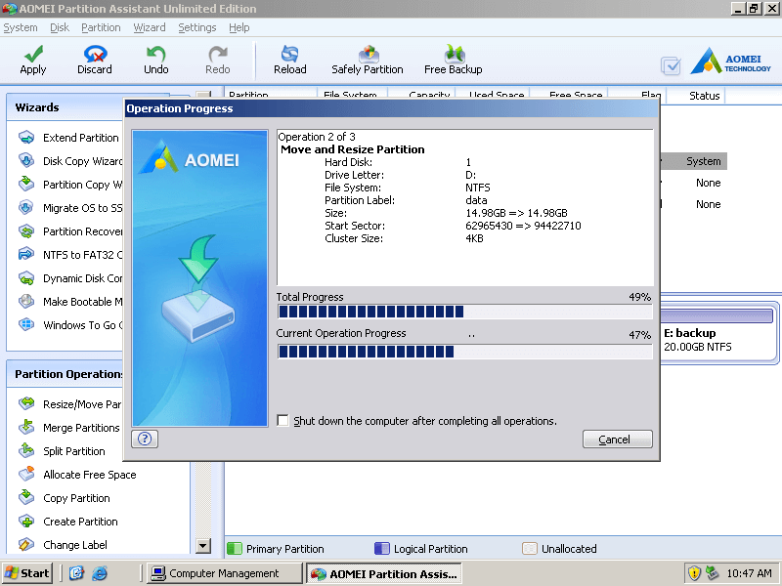Open Windows To Go Creator
The image size is (782, 586).
point(69,325)
